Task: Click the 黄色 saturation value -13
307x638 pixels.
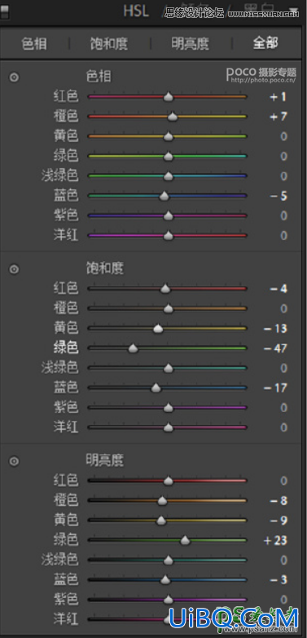Action: (x=275, y=329)
